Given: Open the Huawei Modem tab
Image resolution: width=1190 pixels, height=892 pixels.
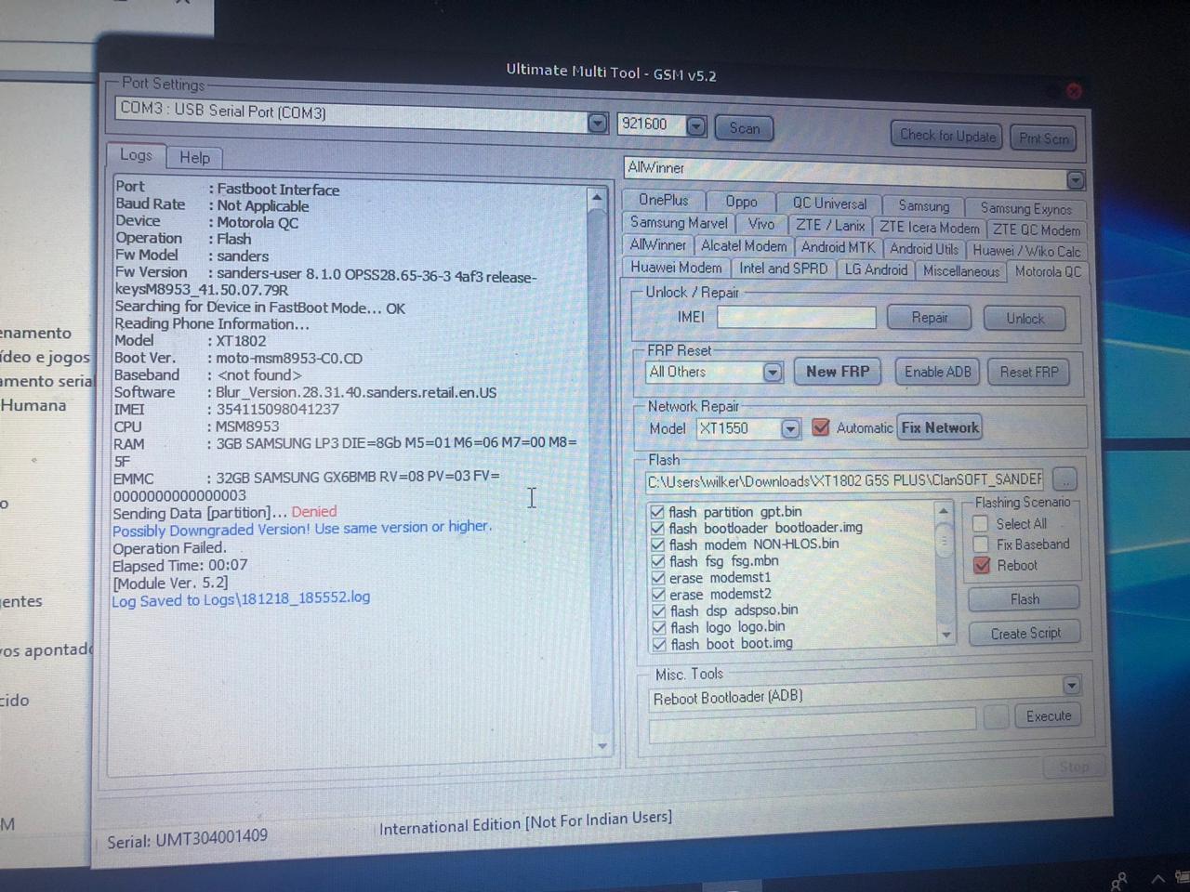Looking at the screenshot, I should tap(676, 267).
